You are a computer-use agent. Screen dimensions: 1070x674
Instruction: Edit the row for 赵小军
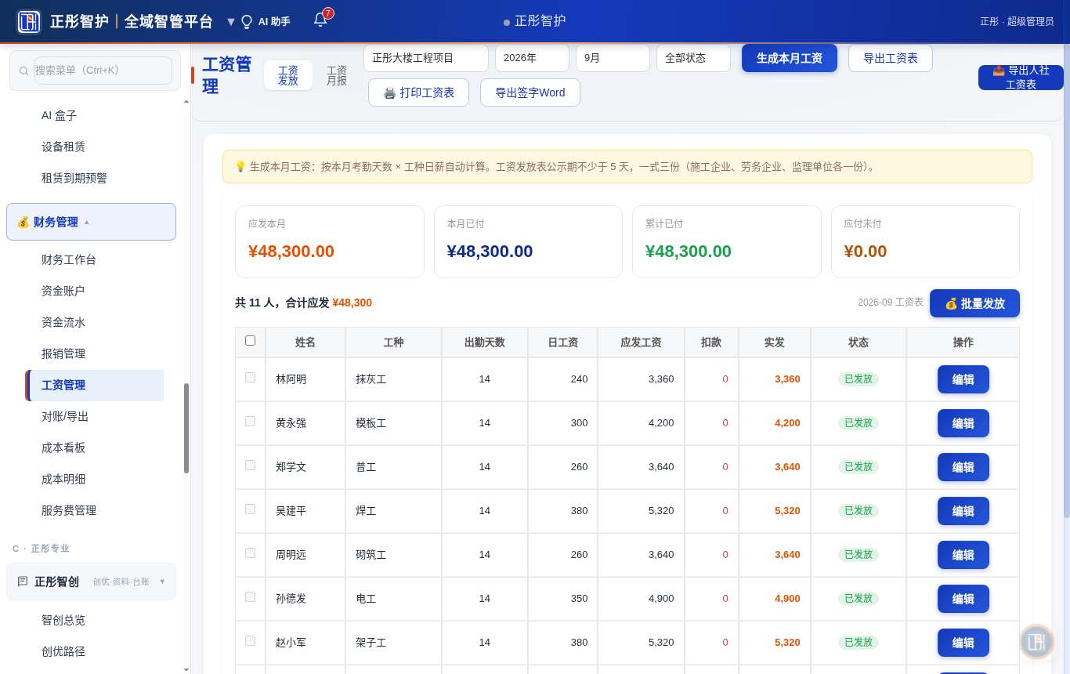coord(963,643)
